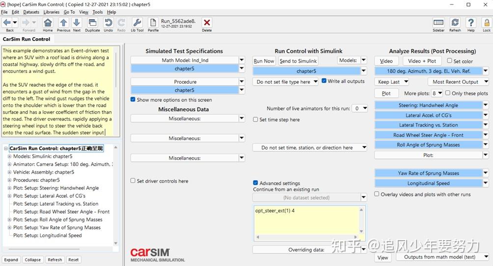Screen dimensions: 493x266
Task: Enable Set time step here checkbox
Action: (x=255, y=120)
